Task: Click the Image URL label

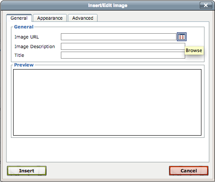Action: coord(27,37)
